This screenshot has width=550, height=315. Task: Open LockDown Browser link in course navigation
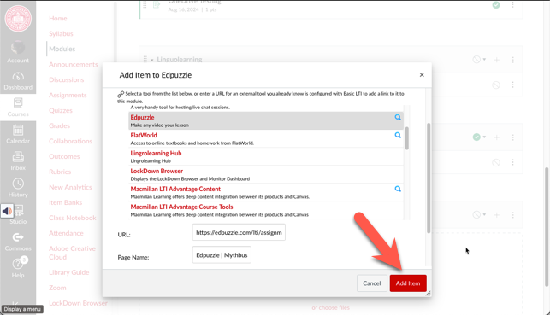[x=78, y=303]
